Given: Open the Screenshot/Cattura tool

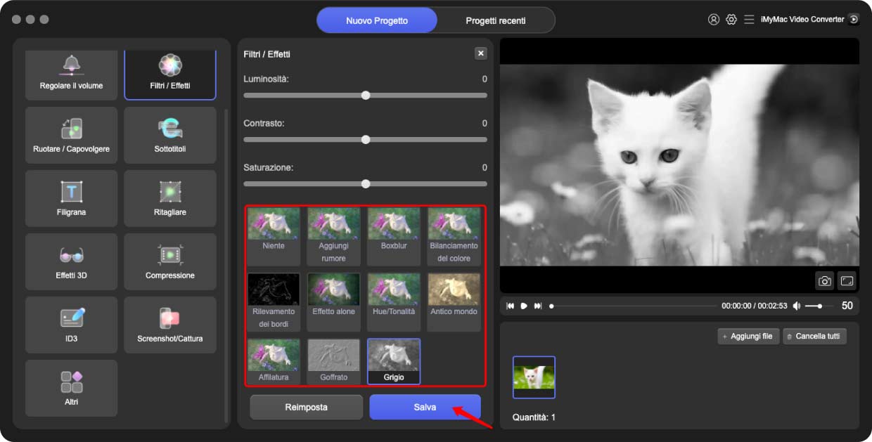Looking at the screenshot, I should [x=170, y=325].
